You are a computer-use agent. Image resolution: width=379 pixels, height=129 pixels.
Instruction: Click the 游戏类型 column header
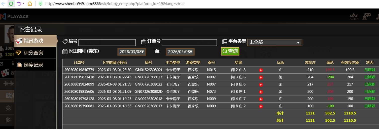coord(193,63)
